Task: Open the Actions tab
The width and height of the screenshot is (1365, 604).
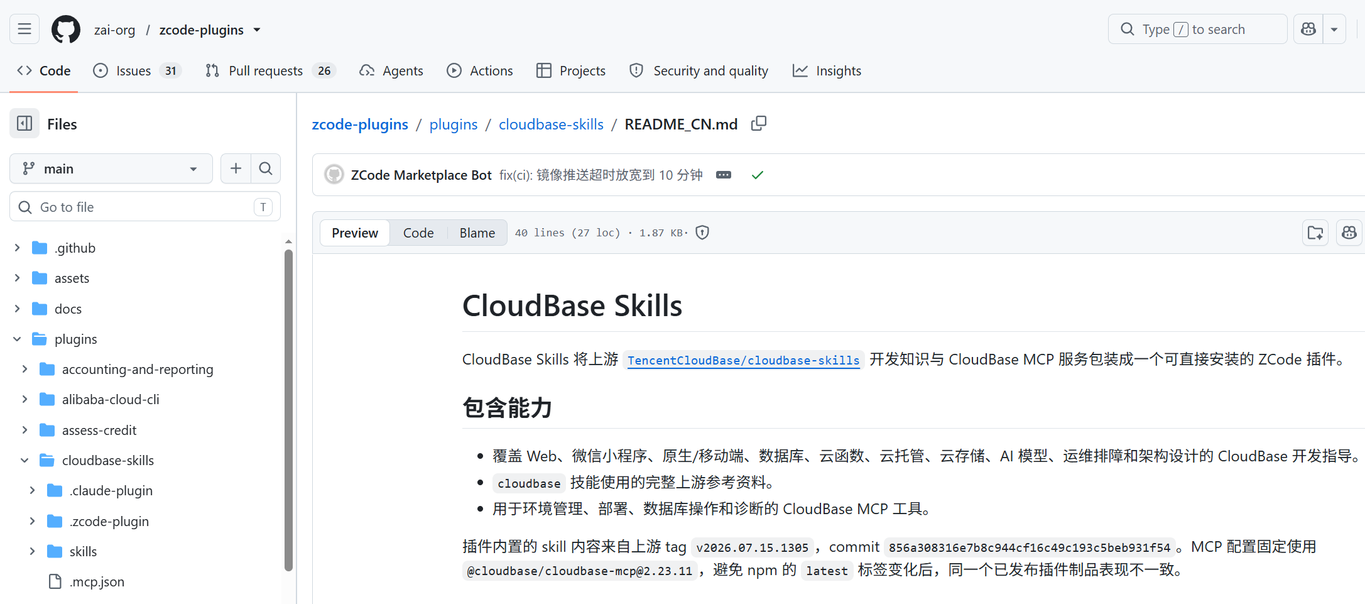Action: point(480,71)
